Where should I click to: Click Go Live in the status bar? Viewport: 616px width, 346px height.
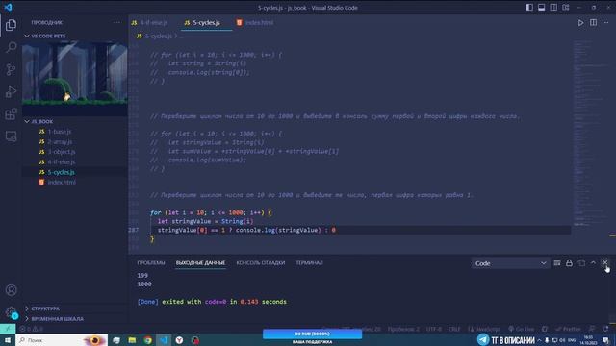pyautogui.click(x=522, y=329)
